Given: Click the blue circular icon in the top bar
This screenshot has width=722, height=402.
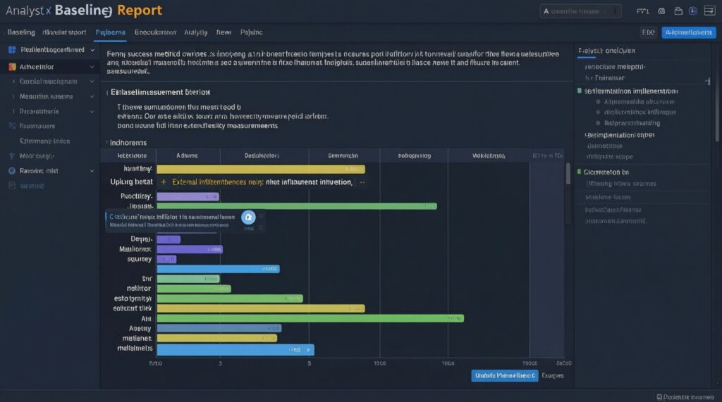Looking at the screenshot, I should click(693, 11).
